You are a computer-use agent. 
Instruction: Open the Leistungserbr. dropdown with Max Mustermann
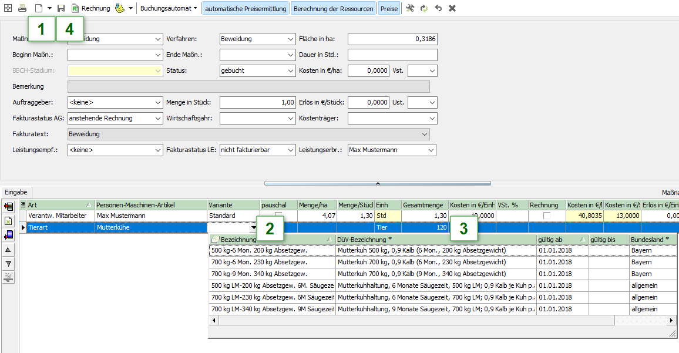(432, 150)
